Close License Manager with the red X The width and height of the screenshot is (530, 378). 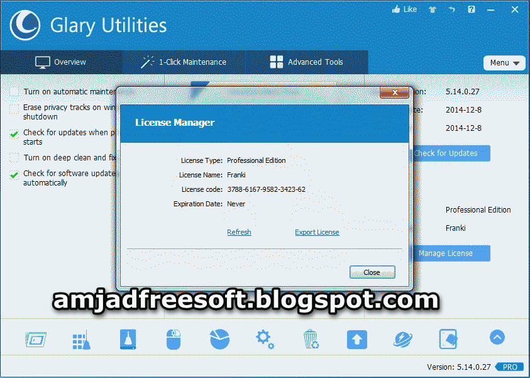tap(394, 92)
